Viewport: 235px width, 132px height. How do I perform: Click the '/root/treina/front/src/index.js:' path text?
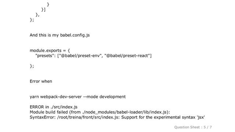coord(88,117)
